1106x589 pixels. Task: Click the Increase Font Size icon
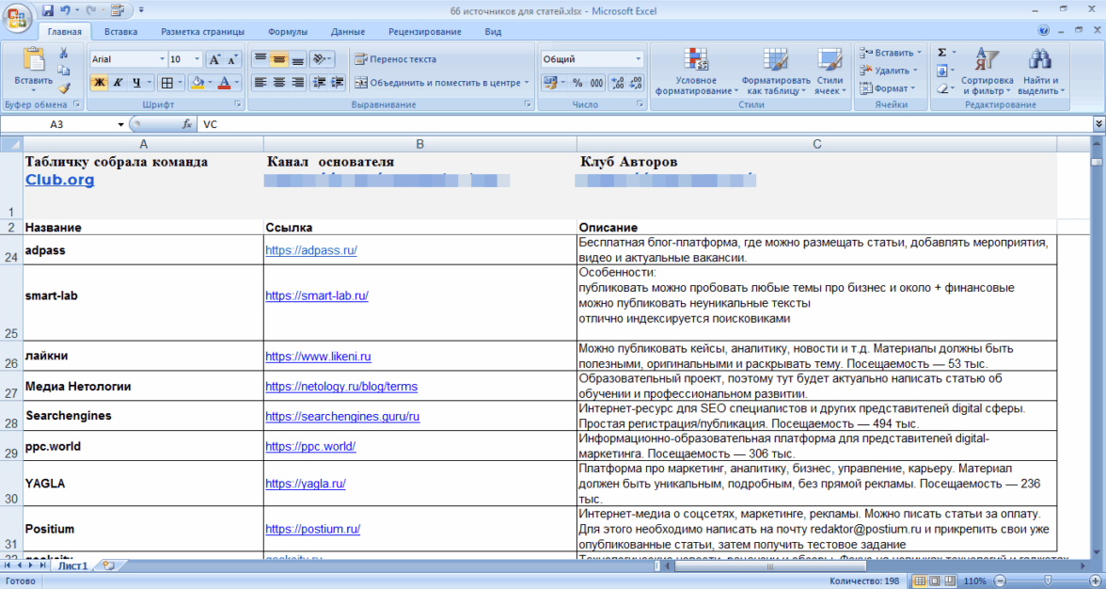click(213, 59)
